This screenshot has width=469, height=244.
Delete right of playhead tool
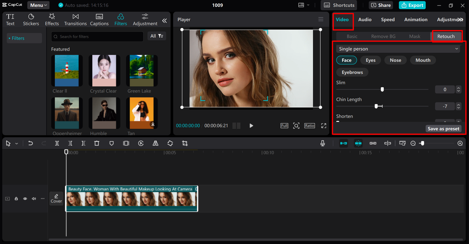pos(84,143)
